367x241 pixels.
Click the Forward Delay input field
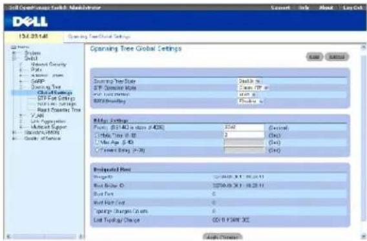(244, 150)
